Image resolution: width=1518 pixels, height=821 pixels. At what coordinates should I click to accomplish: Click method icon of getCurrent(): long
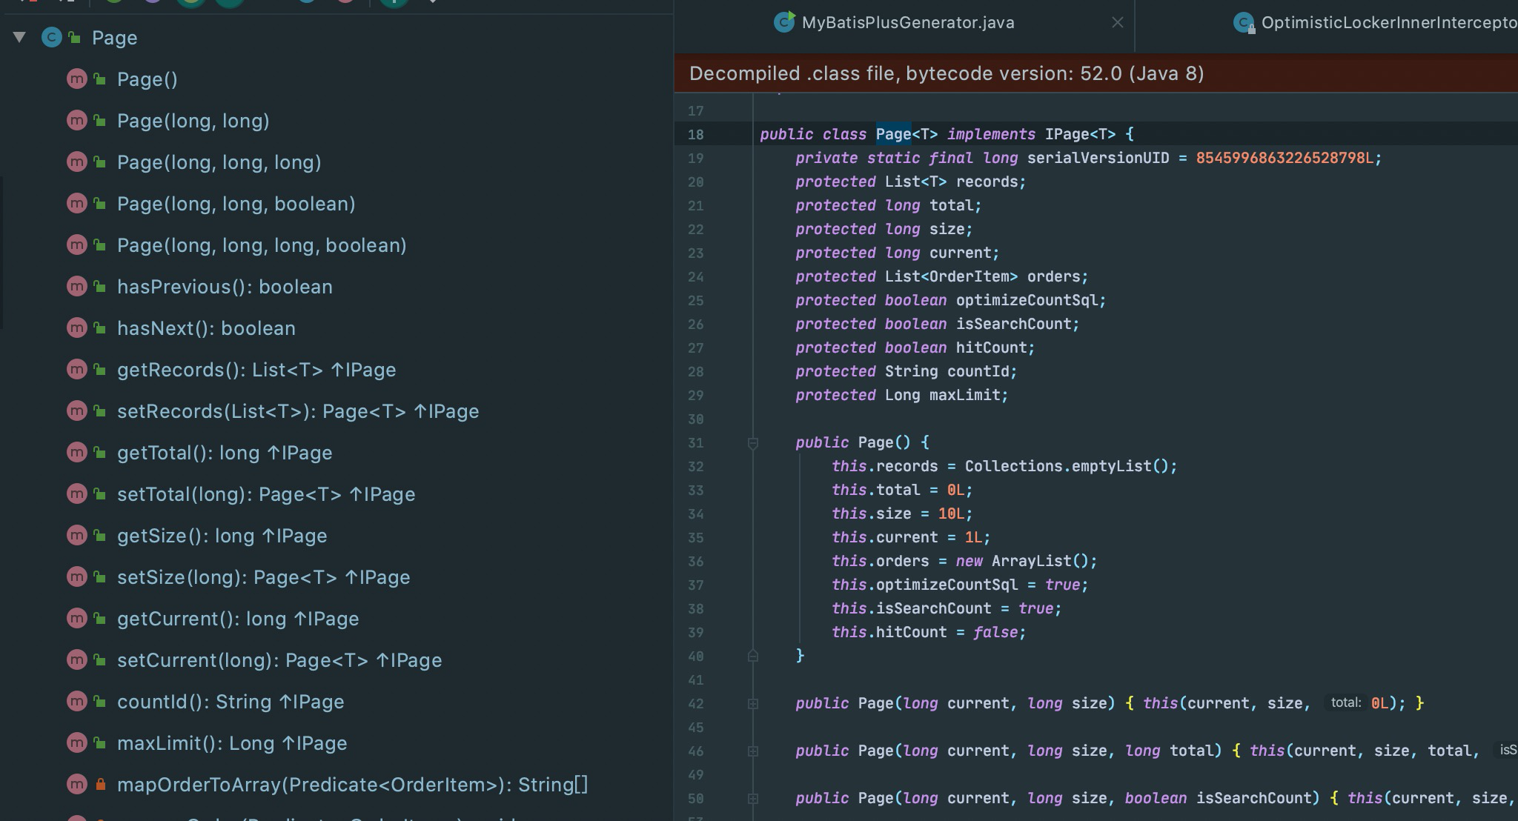click(x=77, y=618)
